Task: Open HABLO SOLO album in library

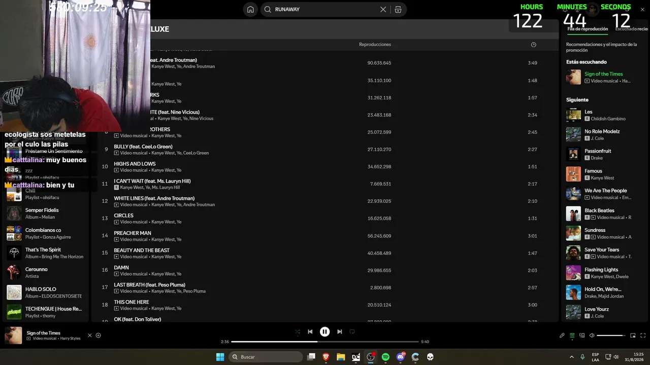Action: pyautogui.click(x=47, y=293)
